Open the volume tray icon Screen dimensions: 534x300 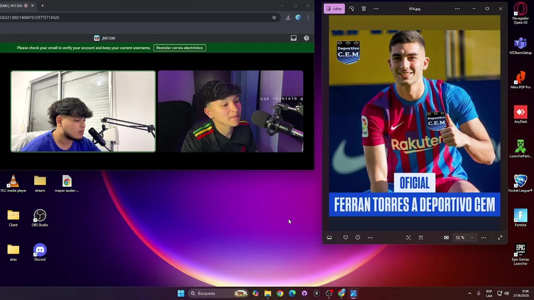pos(506,293)
